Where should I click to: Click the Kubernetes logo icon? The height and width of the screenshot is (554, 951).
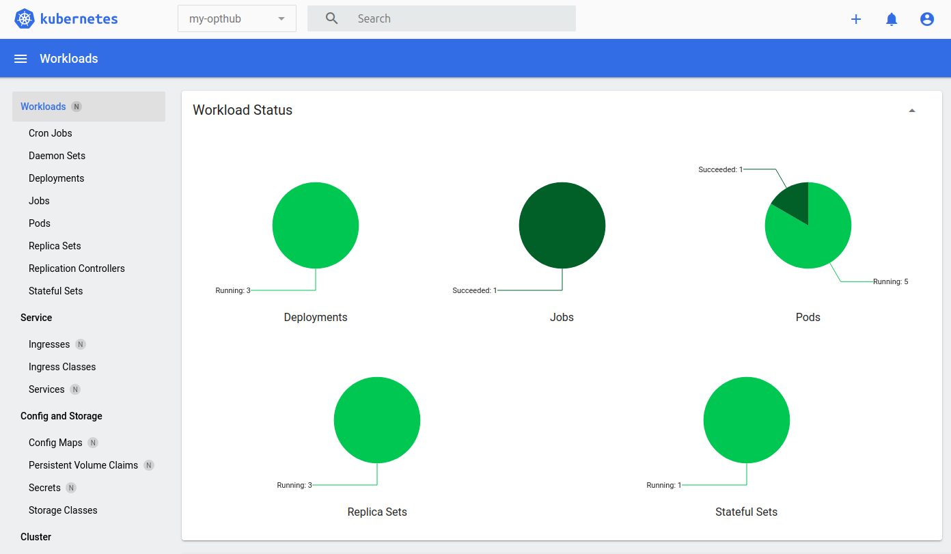[x=25, y=19]
